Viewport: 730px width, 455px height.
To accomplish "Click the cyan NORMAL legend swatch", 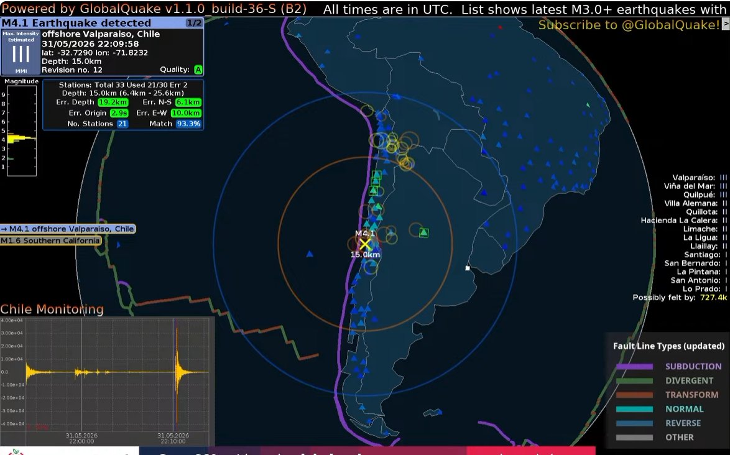I will [634, 409].
